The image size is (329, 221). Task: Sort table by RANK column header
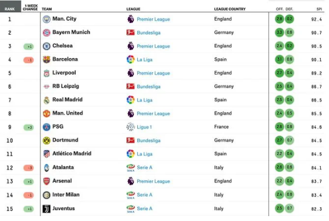tap(10, 9)
